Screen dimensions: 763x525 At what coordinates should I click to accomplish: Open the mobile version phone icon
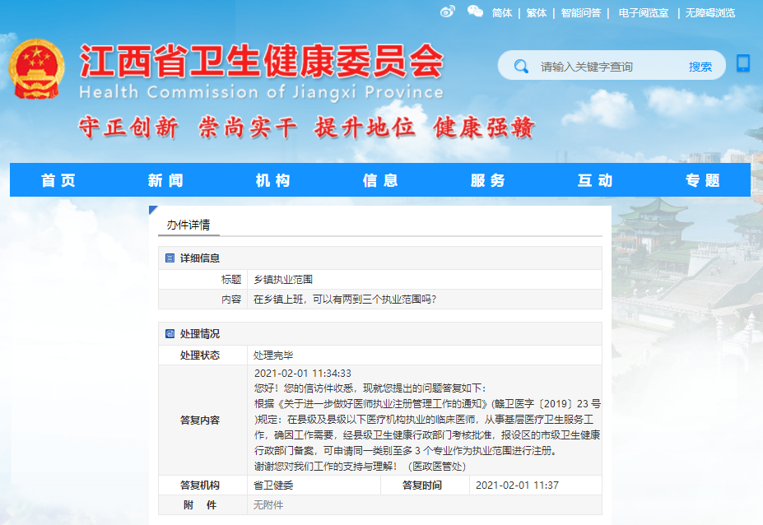742,63
